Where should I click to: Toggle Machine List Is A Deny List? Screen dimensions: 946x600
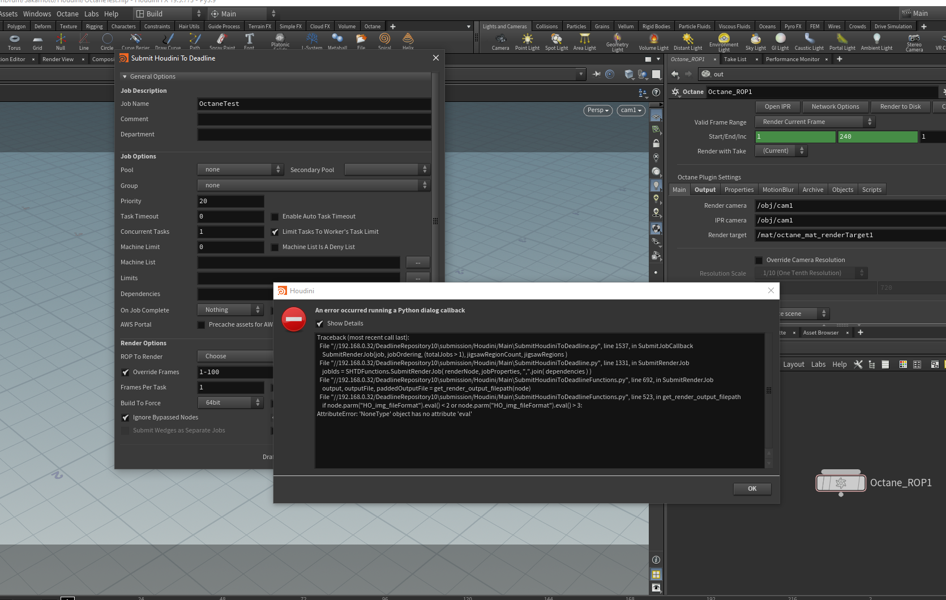coord(275,247)
